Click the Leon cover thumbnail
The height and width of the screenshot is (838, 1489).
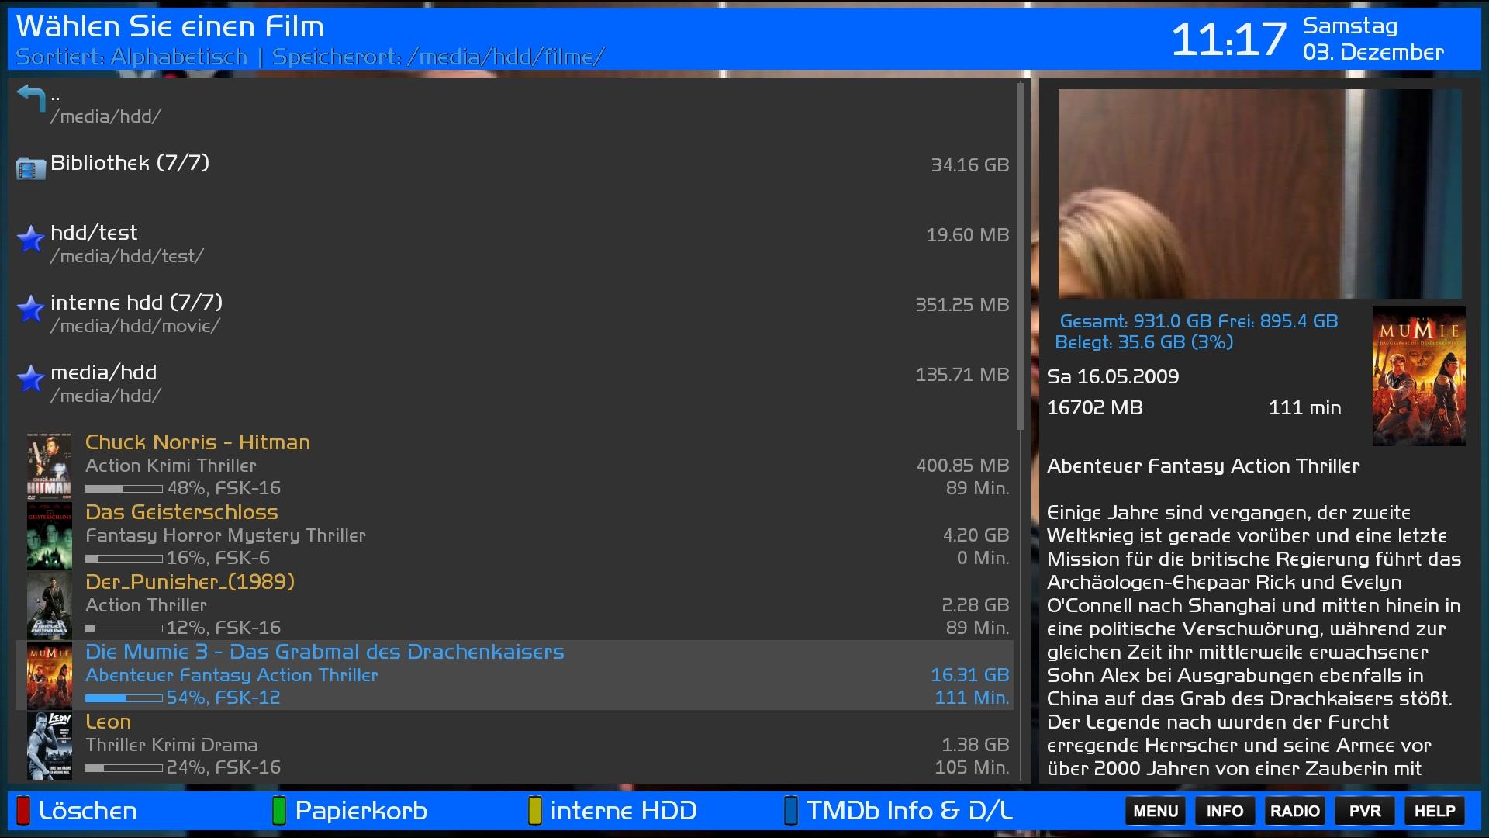coord(49,745)
